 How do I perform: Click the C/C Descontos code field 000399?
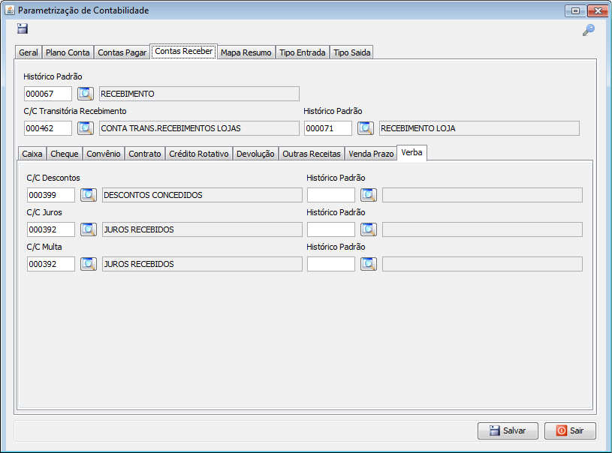pyautogui.click(x=51, y=195)
